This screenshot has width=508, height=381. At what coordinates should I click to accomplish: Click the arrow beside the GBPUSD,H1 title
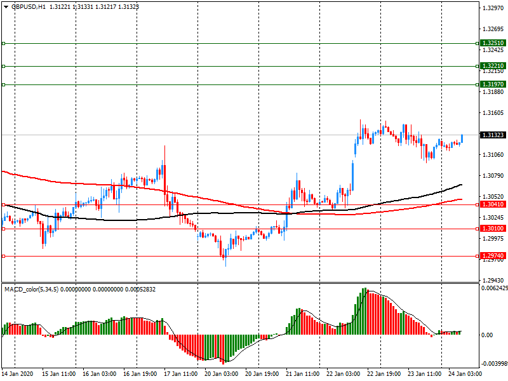coord(4,6)
